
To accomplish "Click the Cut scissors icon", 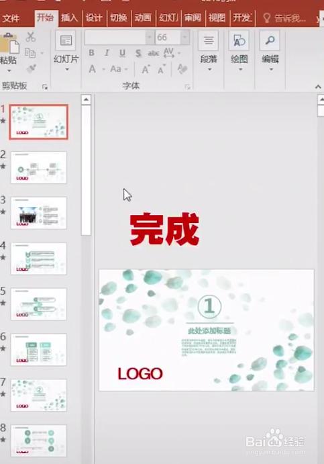I will (30, 37).
